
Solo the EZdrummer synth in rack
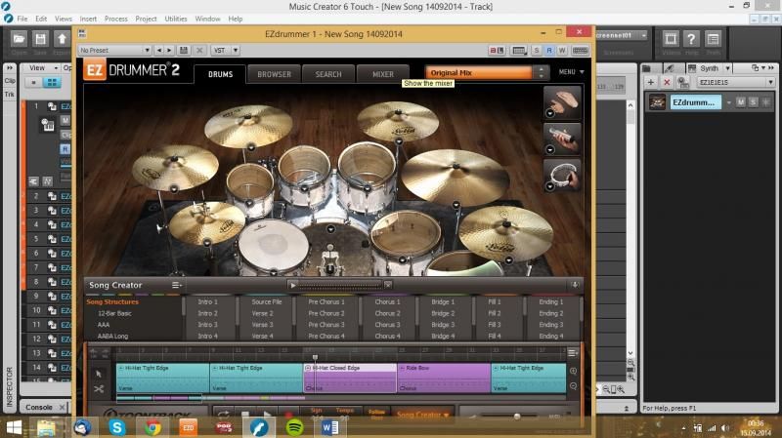[753, 102]
